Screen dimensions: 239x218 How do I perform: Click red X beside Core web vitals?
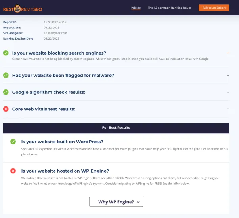(6, 109)
